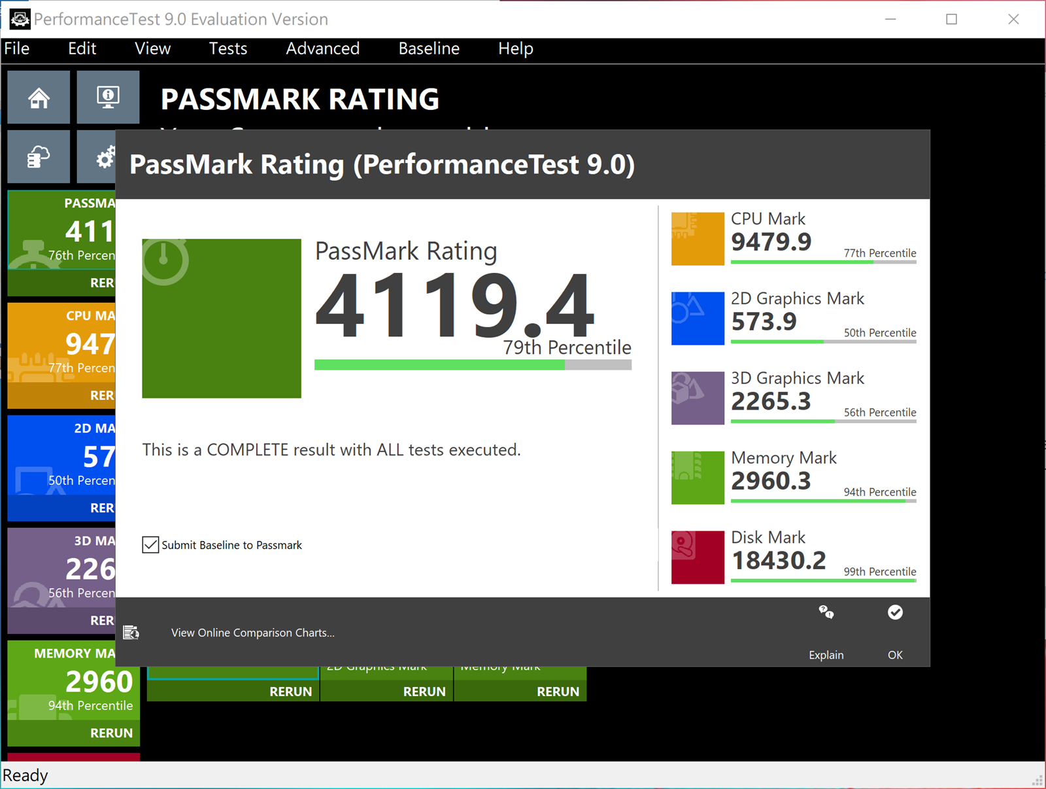Click the green Memory Mark icon
Image resolution: width=1046 pixels, height=789 pixels.
tap(698, 478)
